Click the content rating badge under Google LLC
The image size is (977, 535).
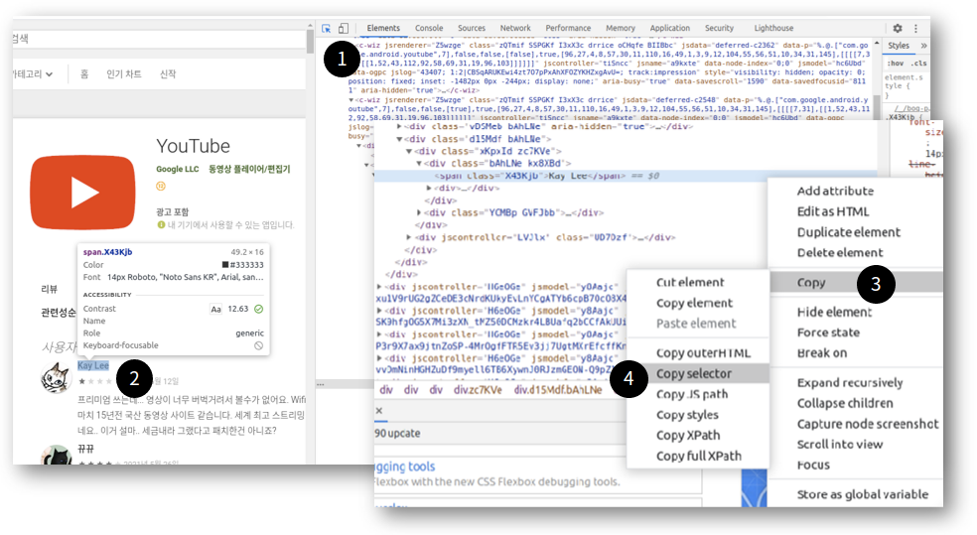tap(161, 186)
